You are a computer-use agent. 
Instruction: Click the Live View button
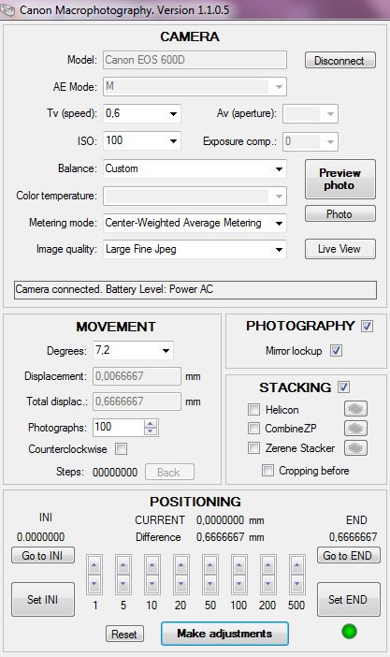[x=339, y=249]
